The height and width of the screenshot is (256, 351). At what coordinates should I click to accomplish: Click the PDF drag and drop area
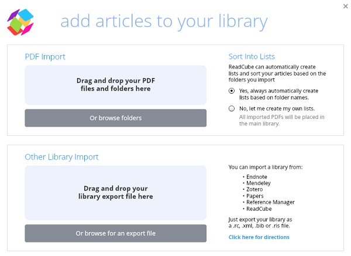(115, 85)
